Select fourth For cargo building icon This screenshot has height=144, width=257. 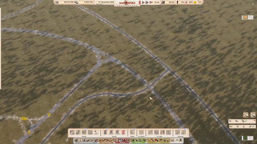[168, 132]
